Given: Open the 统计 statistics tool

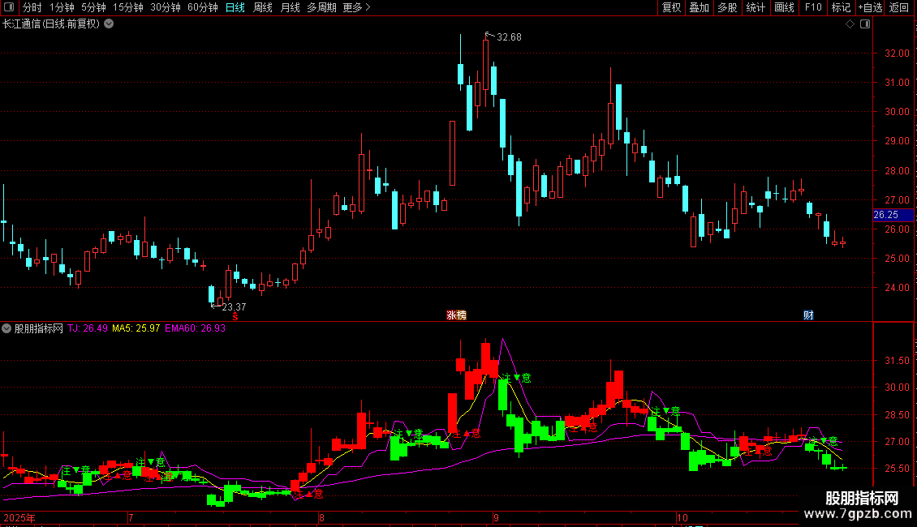Looking at the screenshot, I should point(756,7).
